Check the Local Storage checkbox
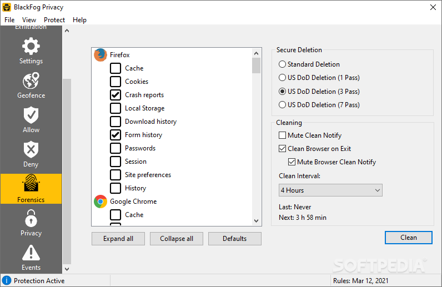 (x=115, y=108)
